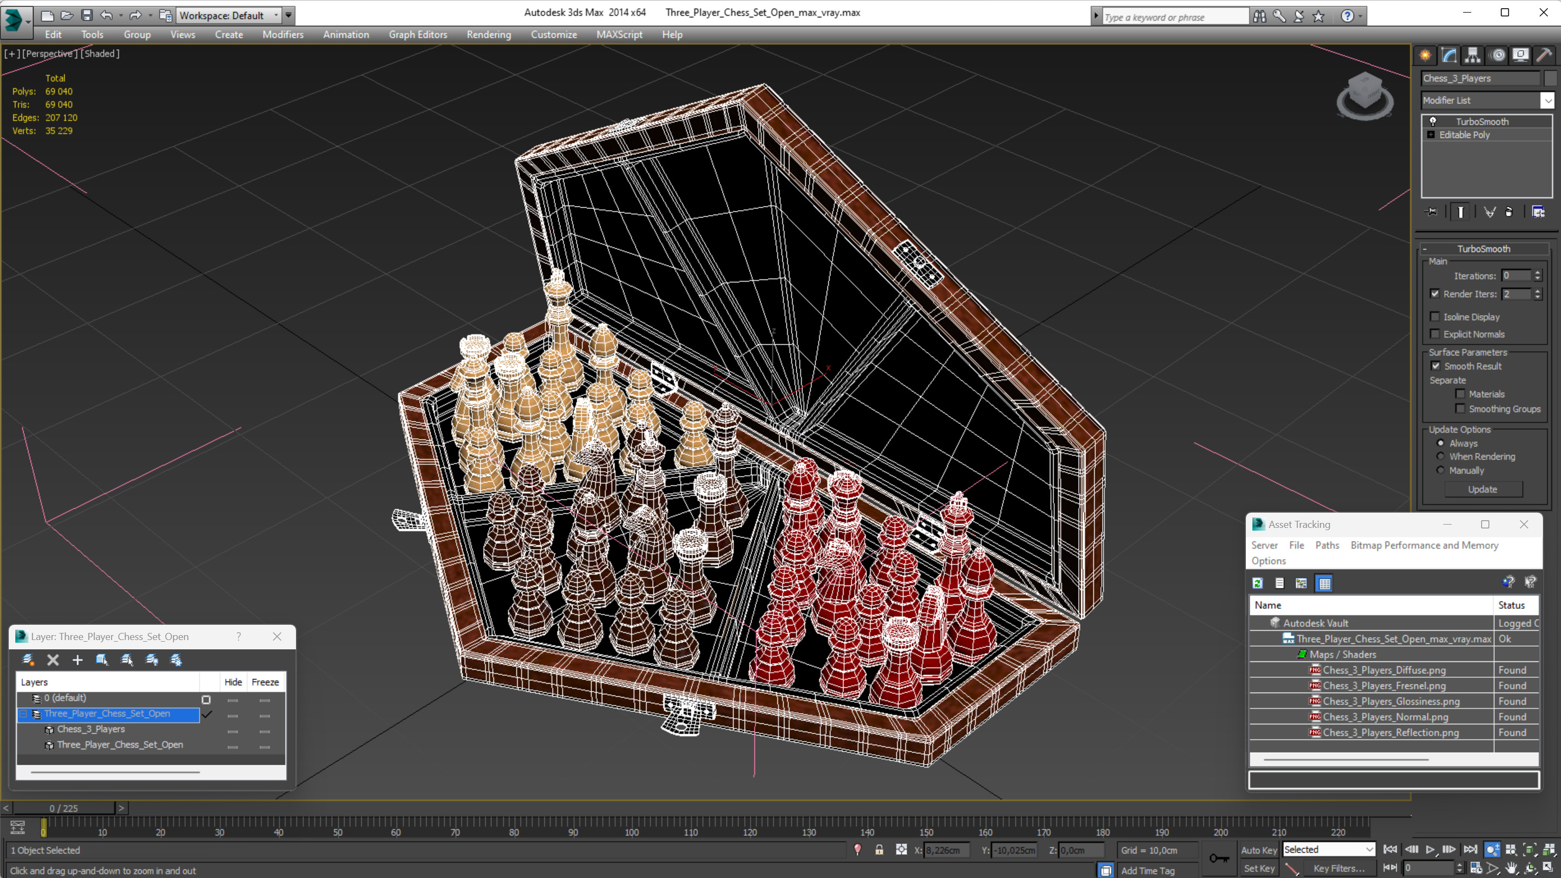Open the Modify command panel tab
The image size is (1561, 878).
[x=1449, y=55]
